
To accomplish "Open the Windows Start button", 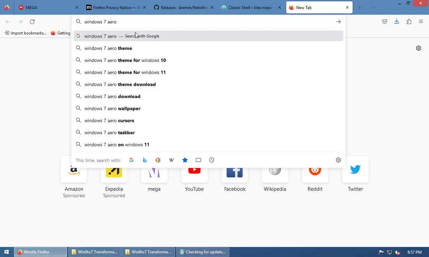I will (6, 252).
